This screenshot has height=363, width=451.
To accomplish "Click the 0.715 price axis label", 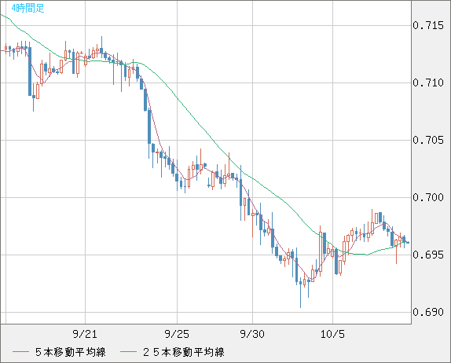I will point(428,26).
